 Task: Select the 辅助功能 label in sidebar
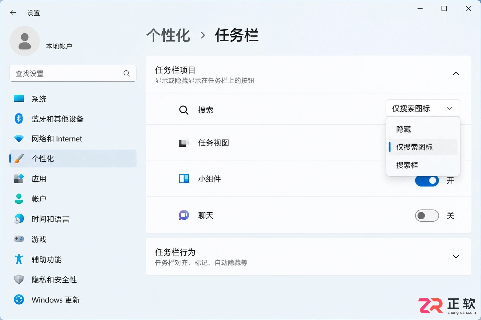click(x=46, y=259)
